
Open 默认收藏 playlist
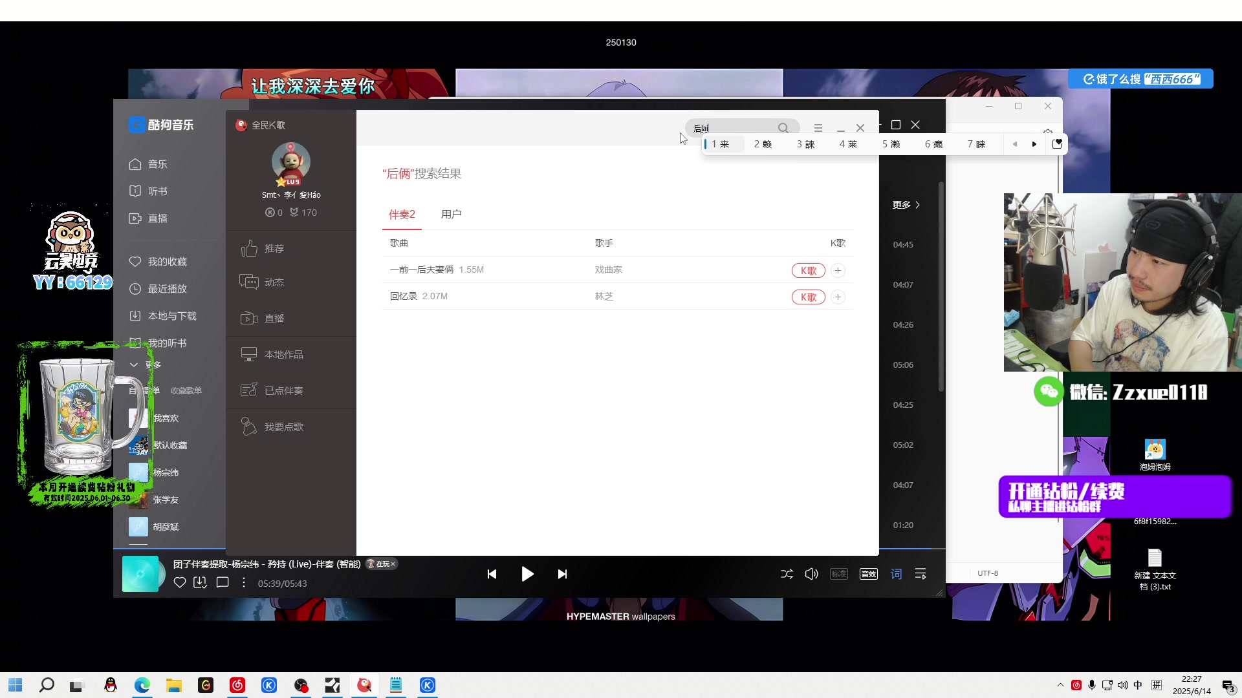[x=158, y=445]
